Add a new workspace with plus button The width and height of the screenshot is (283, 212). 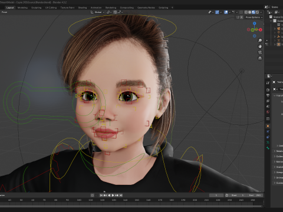[172, 8]
